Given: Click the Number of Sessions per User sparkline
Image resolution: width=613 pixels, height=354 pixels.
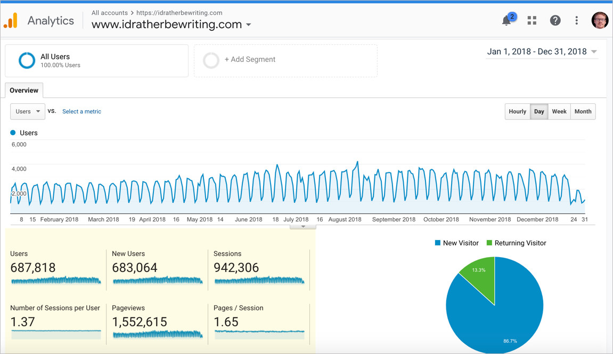Looking at the screenshot, I should click(56, 334).
